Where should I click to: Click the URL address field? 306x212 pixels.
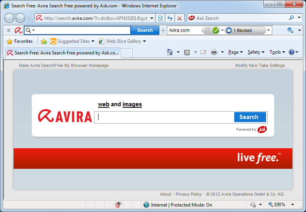96,18
